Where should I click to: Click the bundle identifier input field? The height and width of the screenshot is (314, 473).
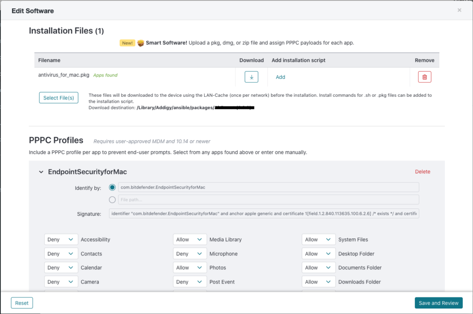pyautogui.click(x=268, y=187)
